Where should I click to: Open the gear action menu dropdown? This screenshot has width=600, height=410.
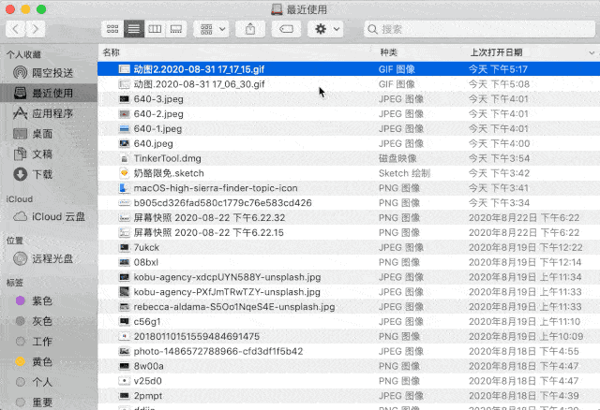(x=325, y=29)
